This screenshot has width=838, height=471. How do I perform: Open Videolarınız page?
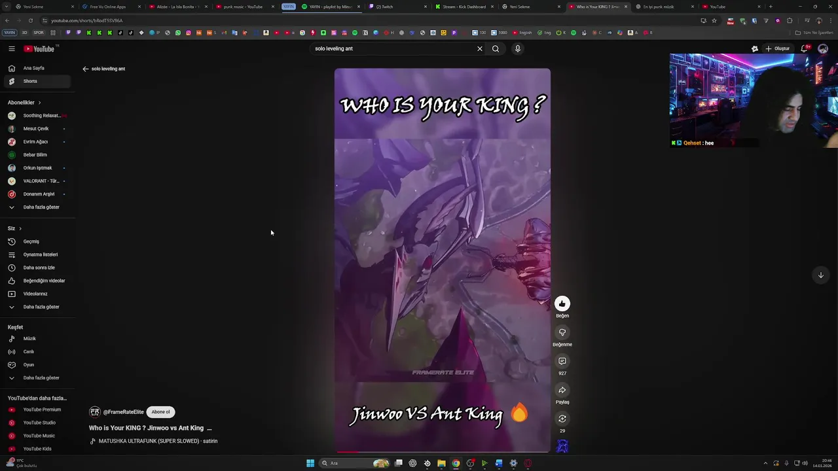tap(36, 294)
